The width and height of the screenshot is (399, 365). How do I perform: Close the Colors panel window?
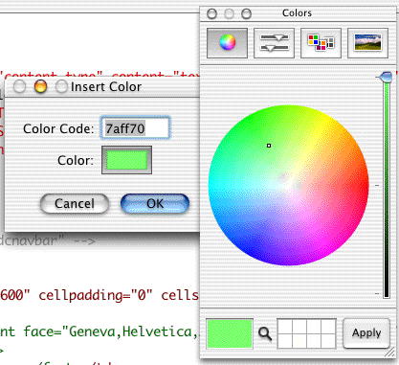(x=211, y=13)
